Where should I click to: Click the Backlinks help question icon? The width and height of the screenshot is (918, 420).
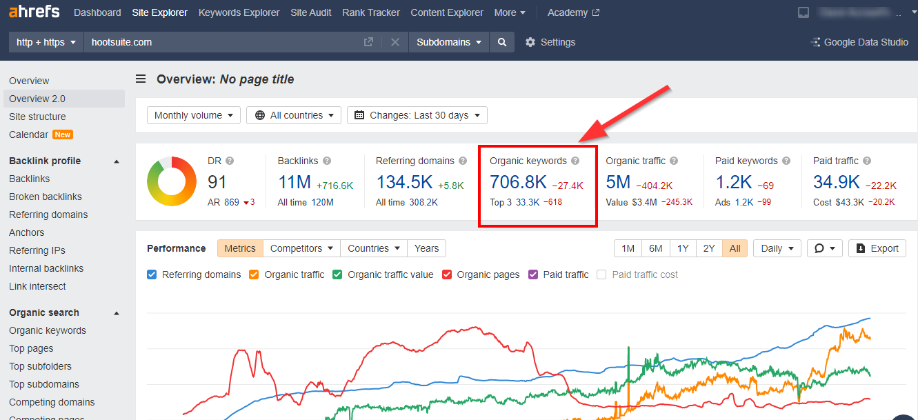[x=327, y=161]
